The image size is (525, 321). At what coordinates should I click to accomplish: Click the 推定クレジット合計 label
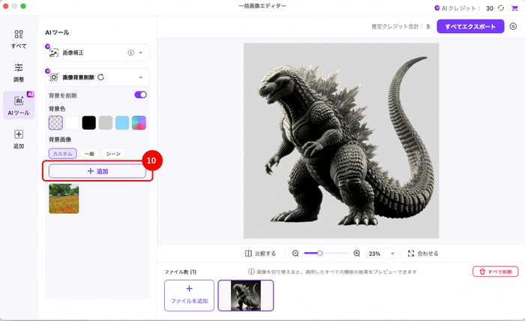(x=397, y=26)
